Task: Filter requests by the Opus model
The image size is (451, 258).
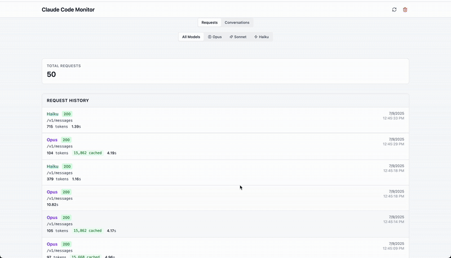Action: (215, 37)
